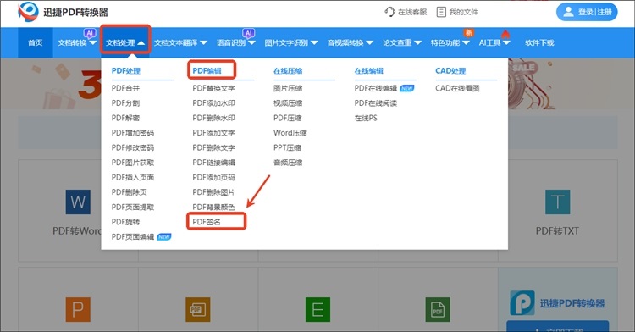Choose PDF添加文字 option
The height and width of the screenshot is (332, 635).
(214, 133)
